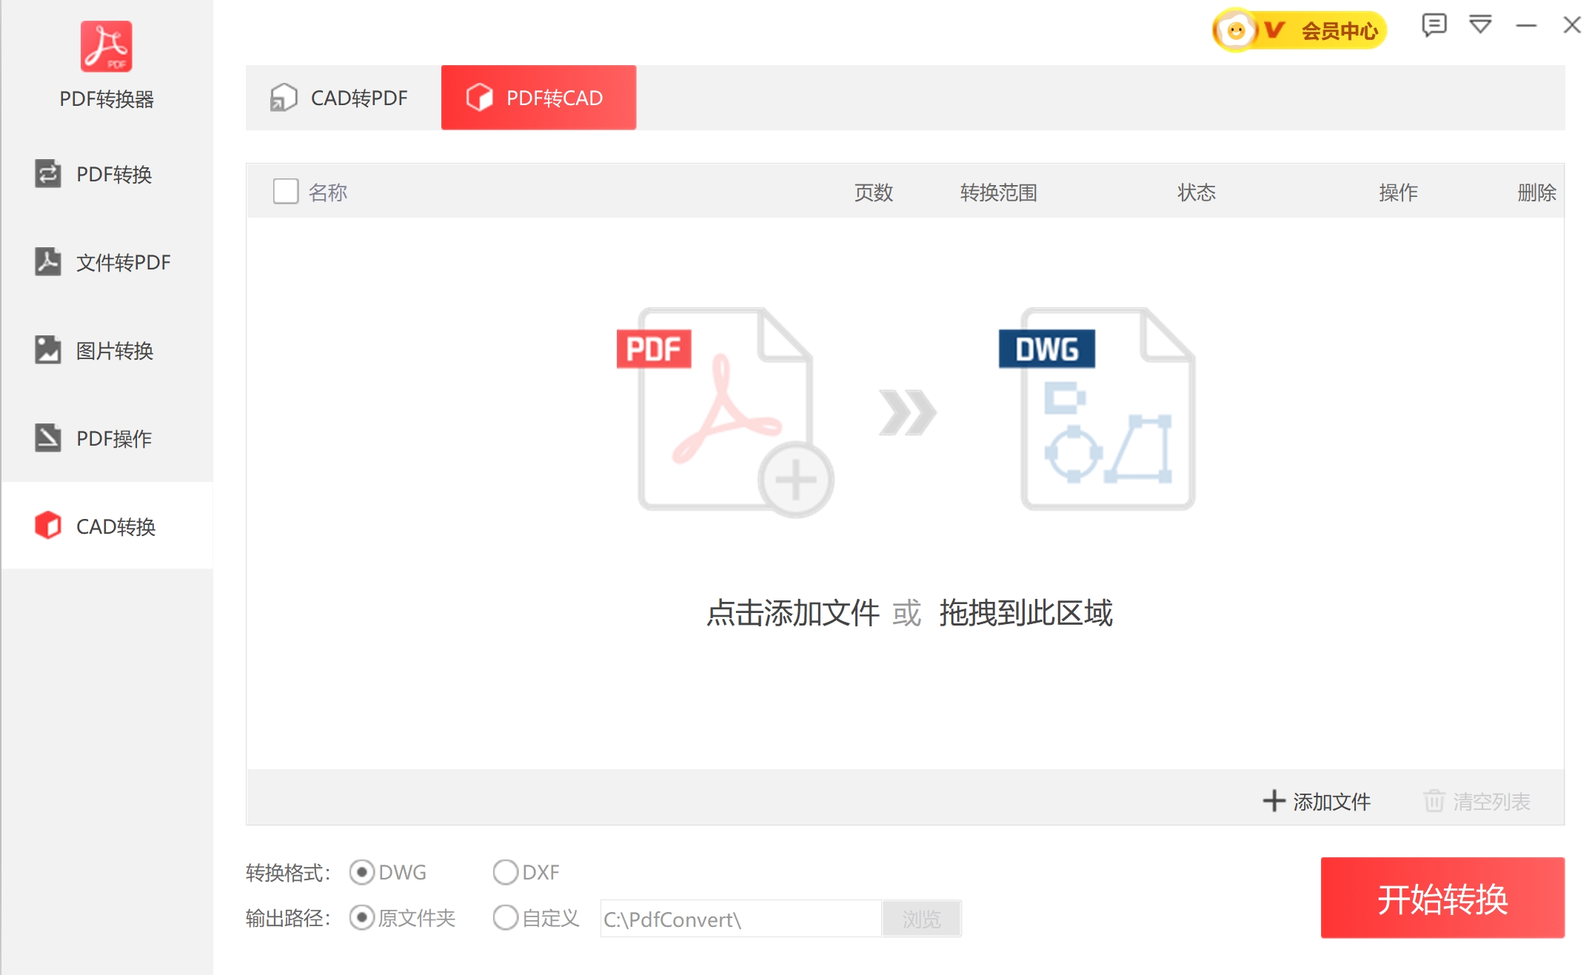Click the 点击添加文件 text

[x=793, y=613]
